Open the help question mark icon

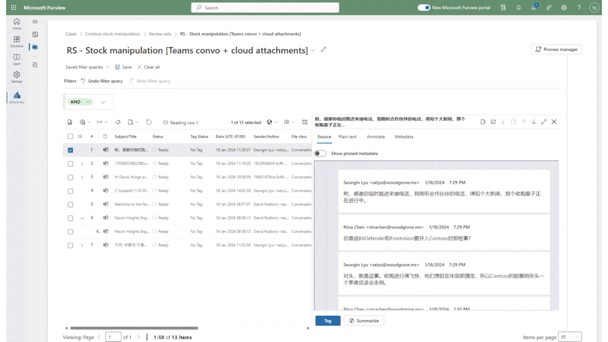click(x=579, y=7)
